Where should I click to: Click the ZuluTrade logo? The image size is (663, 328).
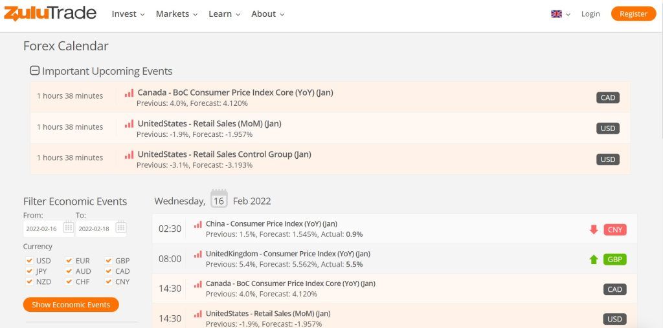pyautogui.click(x=50, y=13)
